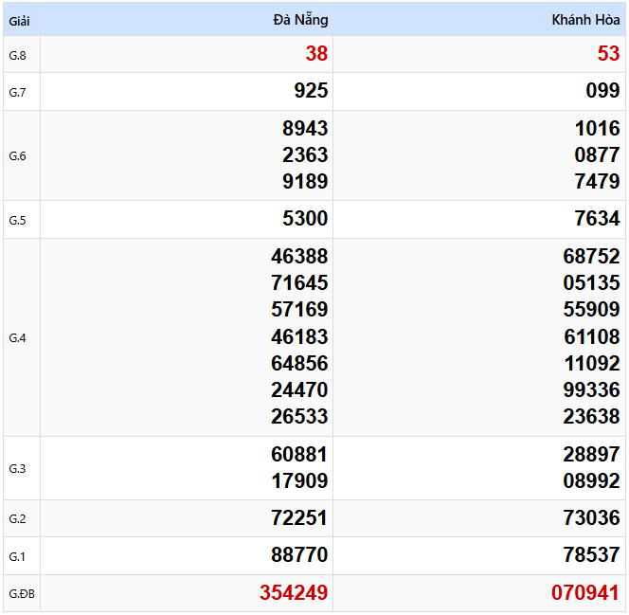Click the G.4 row label
Viewport: 629px width, 615px height.
(18, 338)
